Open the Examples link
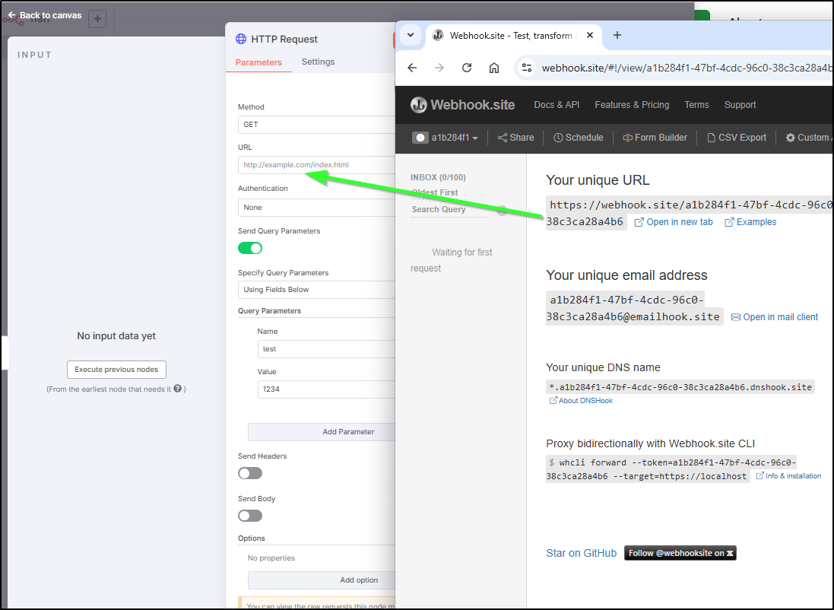The height and width of the screenshot is (610, 834). 750,222
